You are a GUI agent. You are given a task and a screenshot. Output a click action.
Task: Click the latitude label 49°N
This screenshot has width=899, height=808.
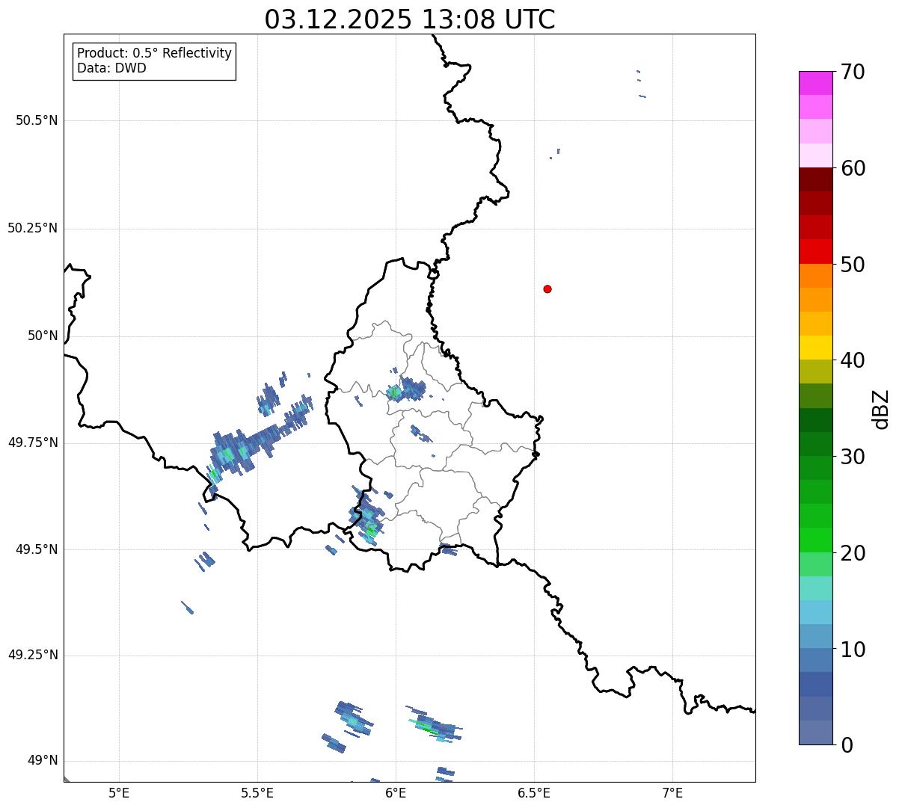tap(43, 761)
